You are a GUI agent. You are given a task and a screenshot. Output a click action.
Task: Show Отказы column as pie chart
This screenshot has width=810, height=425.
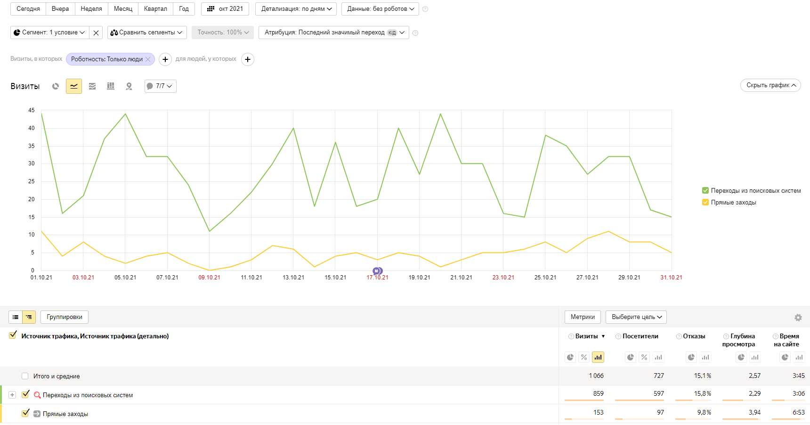691,357
